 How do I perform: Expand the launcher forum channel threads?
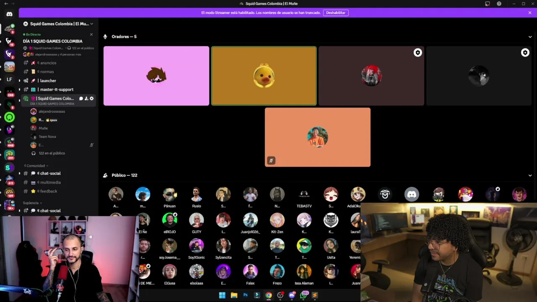19,81
